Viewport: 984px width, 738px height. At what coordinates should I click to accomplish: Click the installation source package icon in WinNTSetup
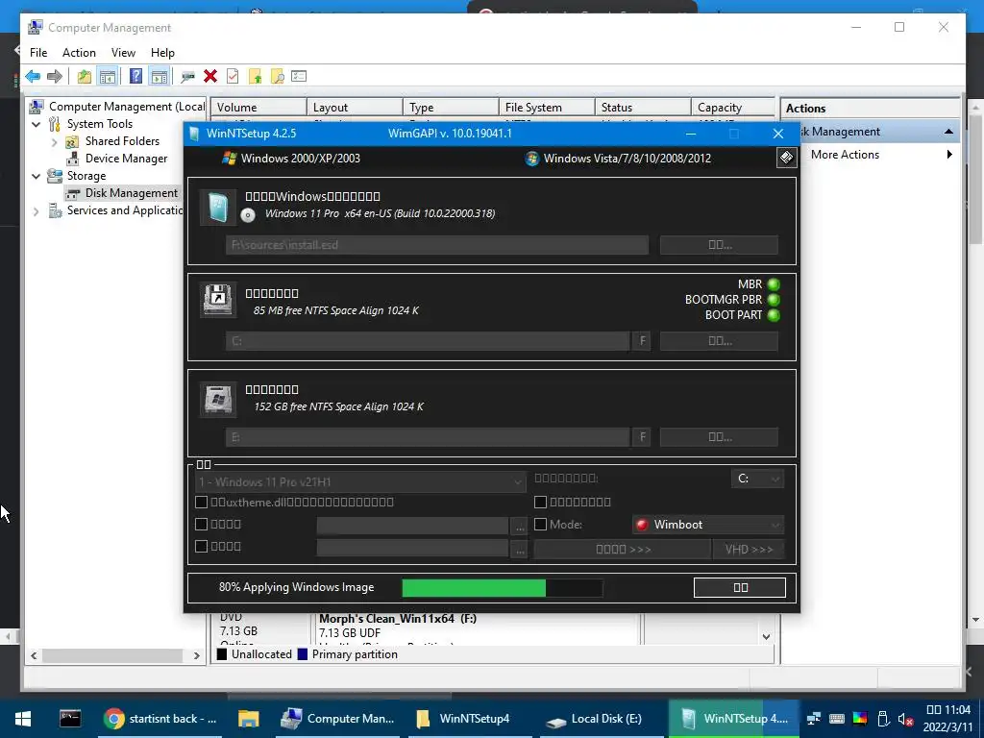pos(218,208)
